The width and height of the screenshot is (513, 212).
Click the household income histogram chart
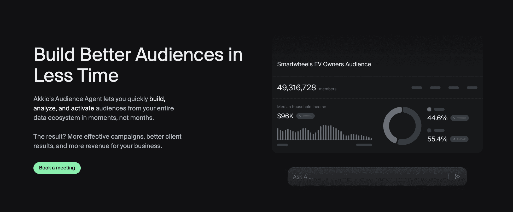324,132
